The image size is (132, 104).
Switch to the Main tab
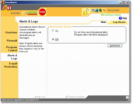pos(104,22)
